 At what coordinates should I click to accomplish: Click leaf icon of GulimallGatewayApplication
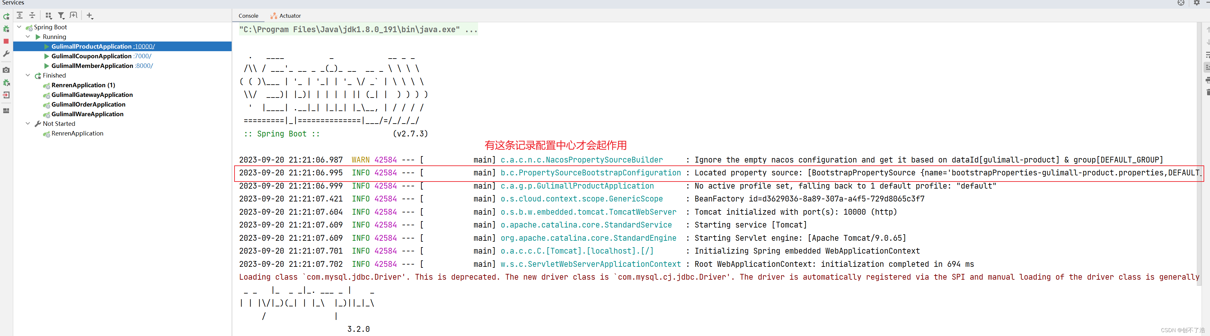(x=46, y=95)
